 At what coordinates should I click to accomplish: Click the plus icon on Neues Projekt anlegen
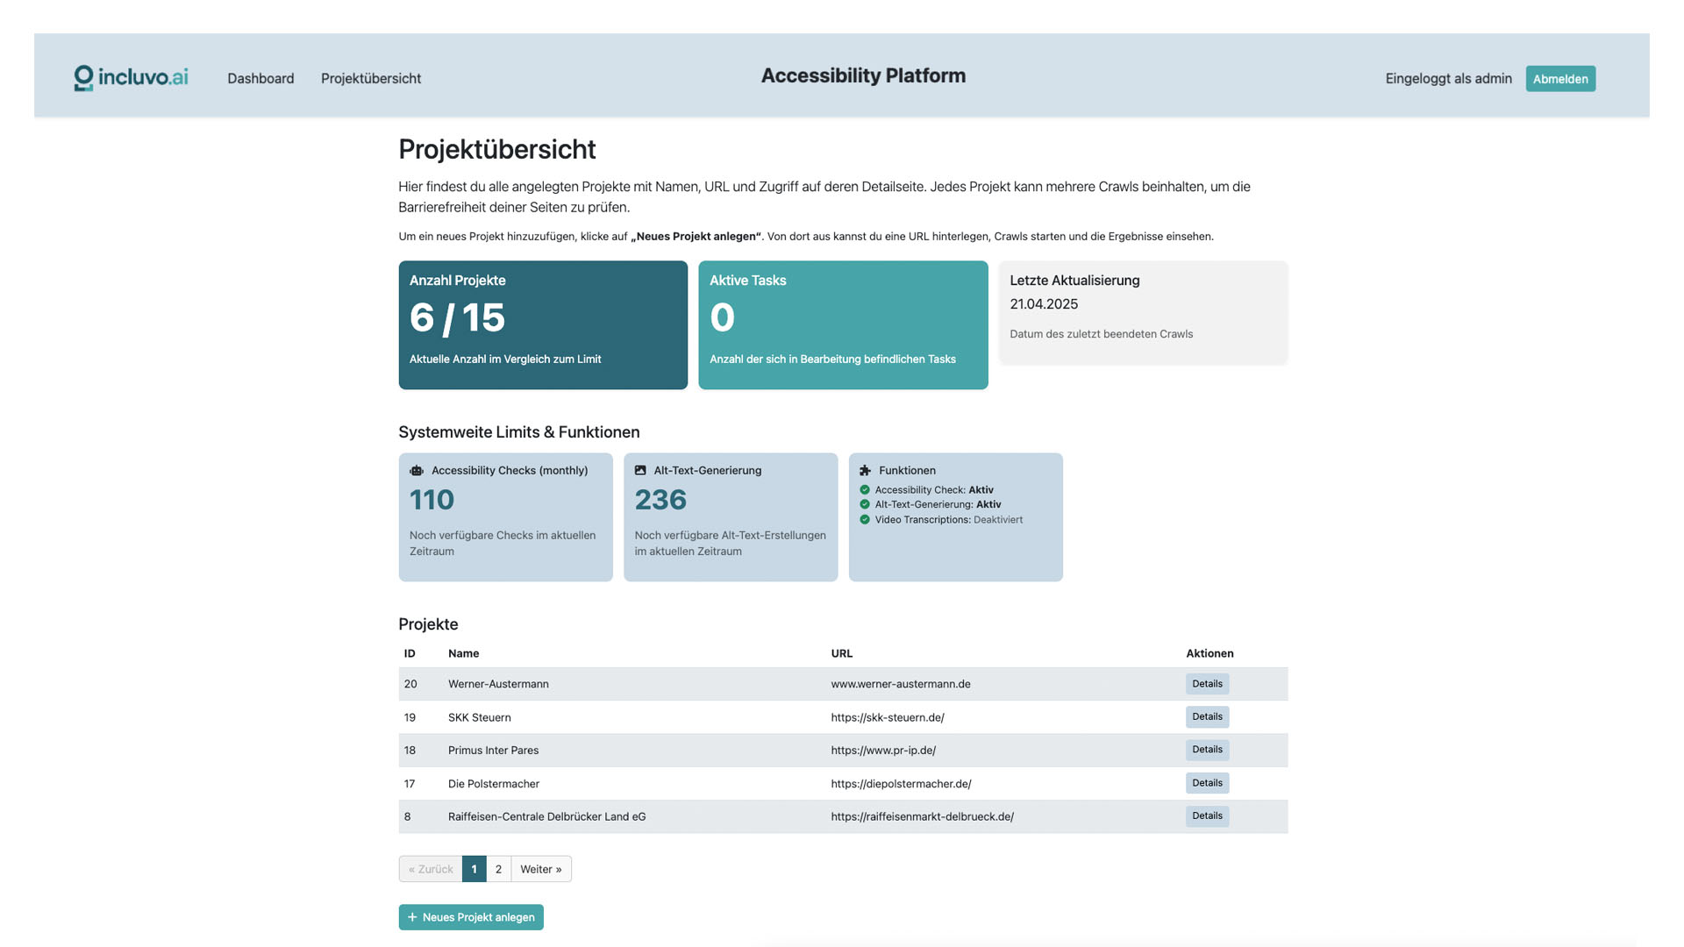click(x=412, y=916)
